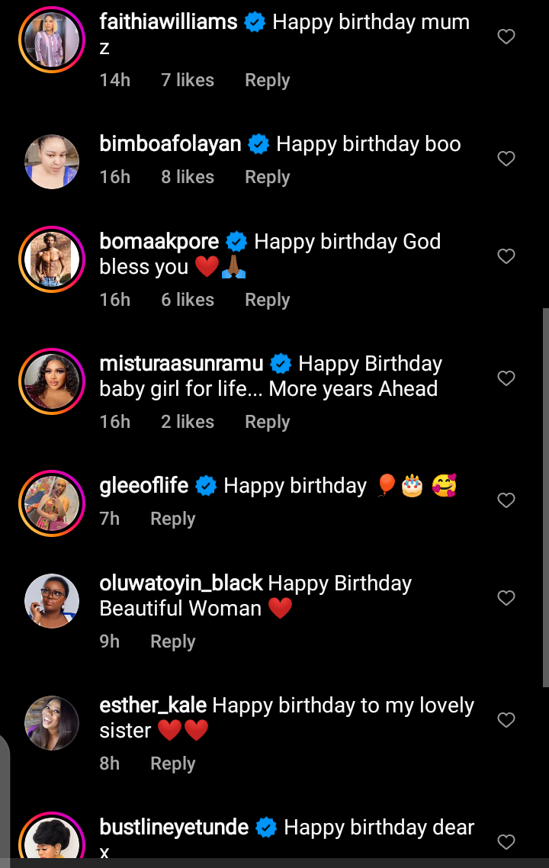The image size is (549, 868).
Task: Heart bustlineyetunde's comment
Action: tap(506, 842)
